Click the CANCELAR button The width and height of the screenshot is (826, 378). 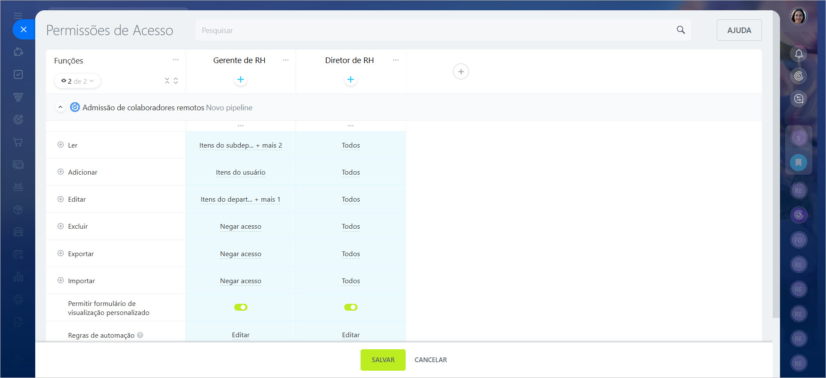431,360
